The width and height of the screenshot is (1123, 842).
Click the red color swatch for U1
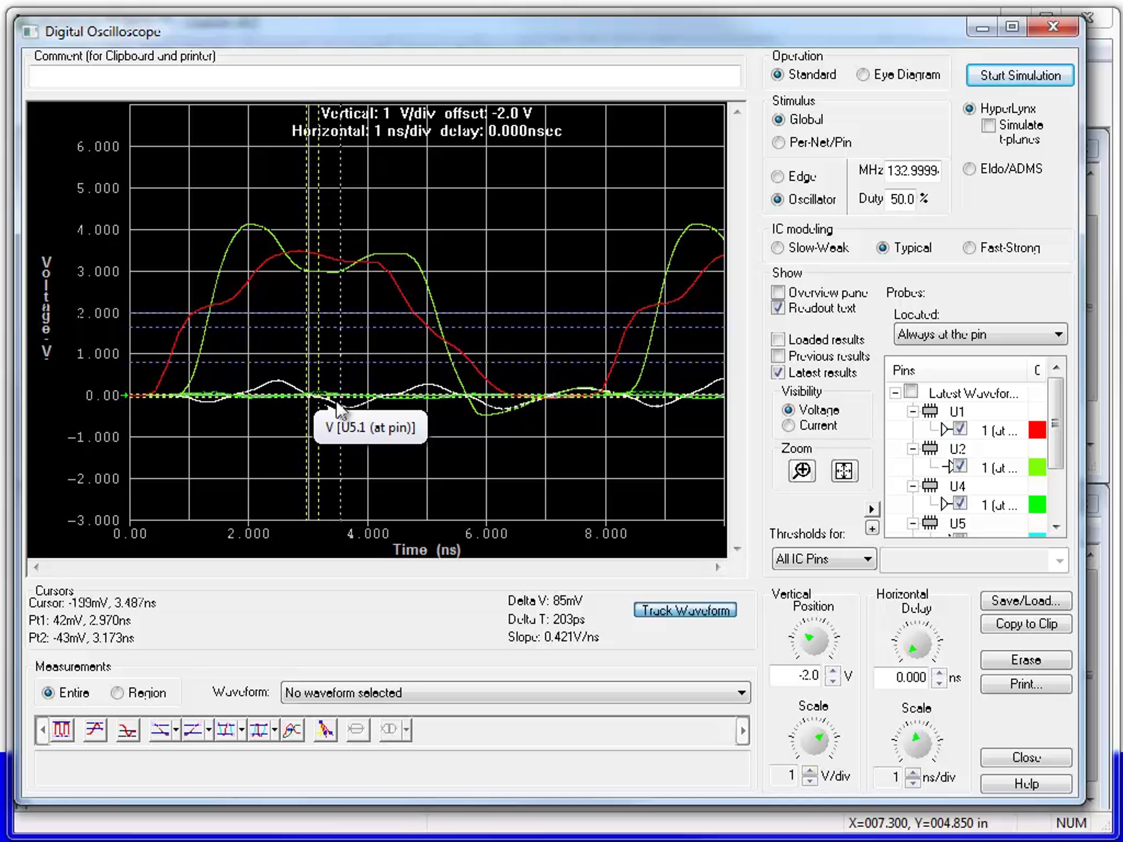[1037, 430]
